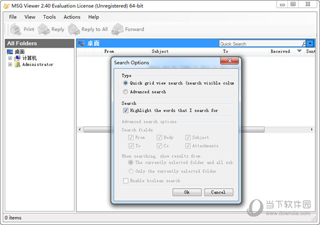Click the Ok button in Search Options
The width and height of the screenshot is (320, 225).
click(187, 192)
